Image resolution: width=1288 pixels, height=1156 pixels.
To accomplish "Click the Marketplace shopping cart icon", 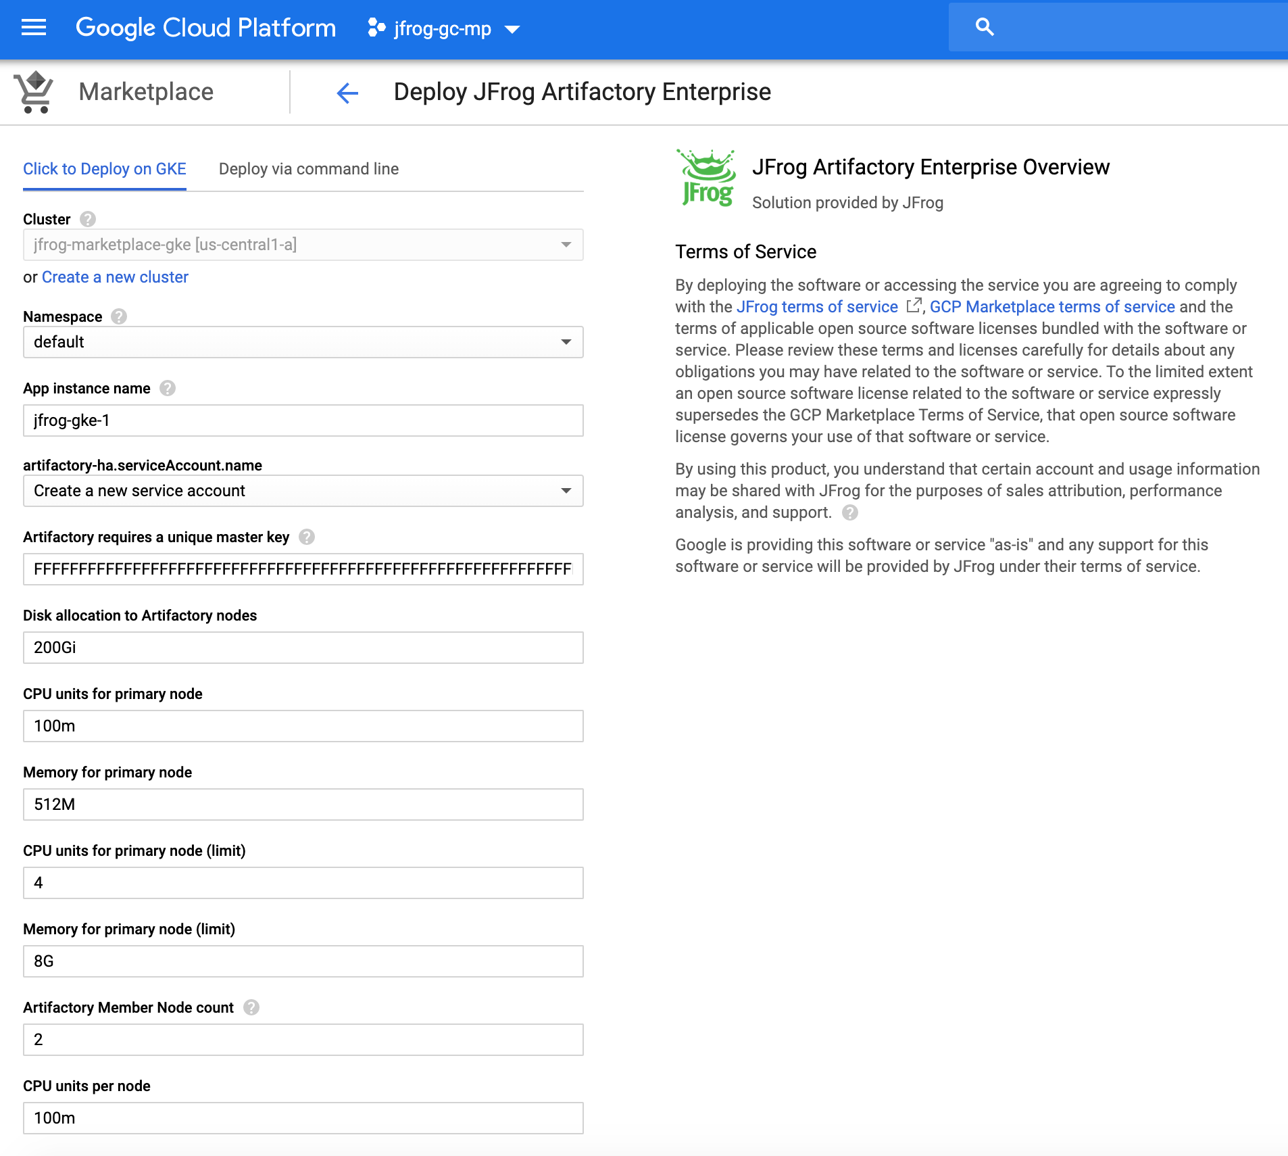I will coord(34,92).
